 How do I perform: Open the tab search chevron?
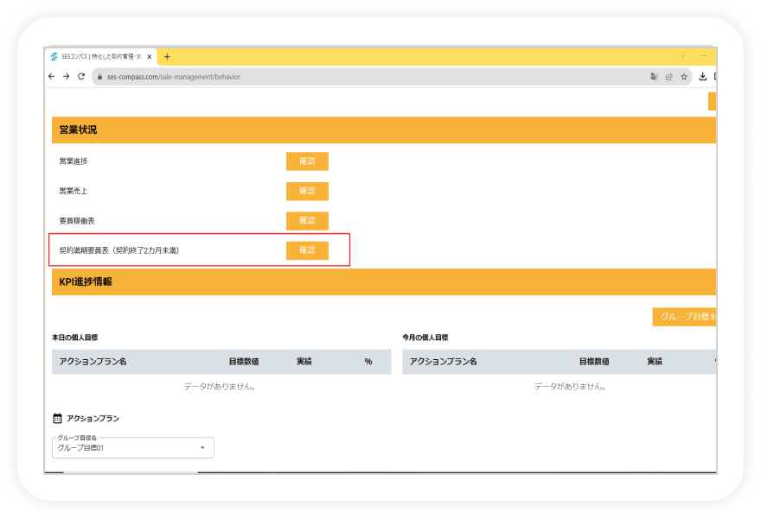pos(683,56)
